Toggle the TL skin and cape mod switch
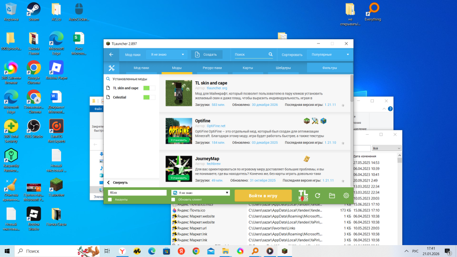Viewport: 457px width, 257px height. pos(149,88)
